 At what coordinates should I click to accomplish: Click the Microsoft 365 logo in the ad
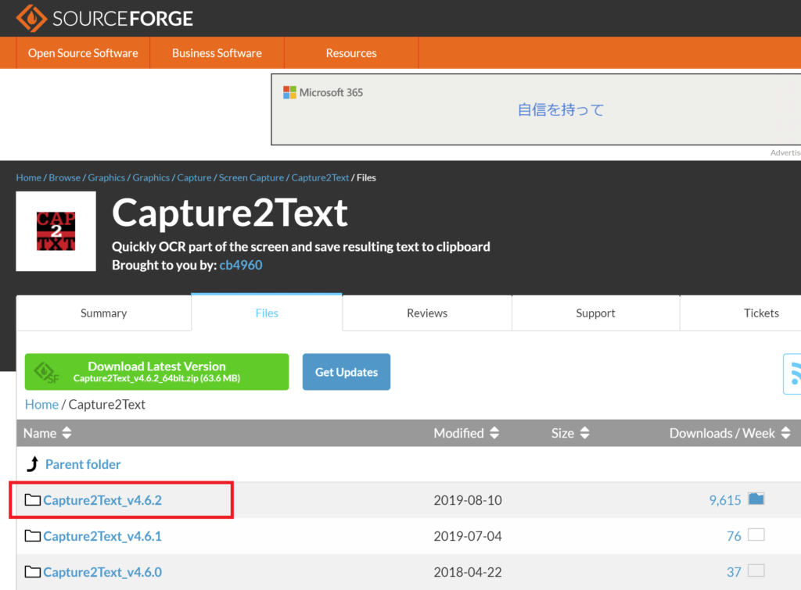tap(289, 92)
